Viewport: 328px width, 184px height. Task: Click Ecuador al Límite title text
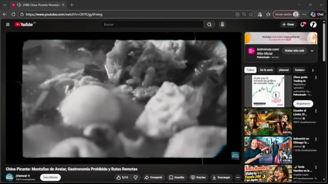point(300,112)
